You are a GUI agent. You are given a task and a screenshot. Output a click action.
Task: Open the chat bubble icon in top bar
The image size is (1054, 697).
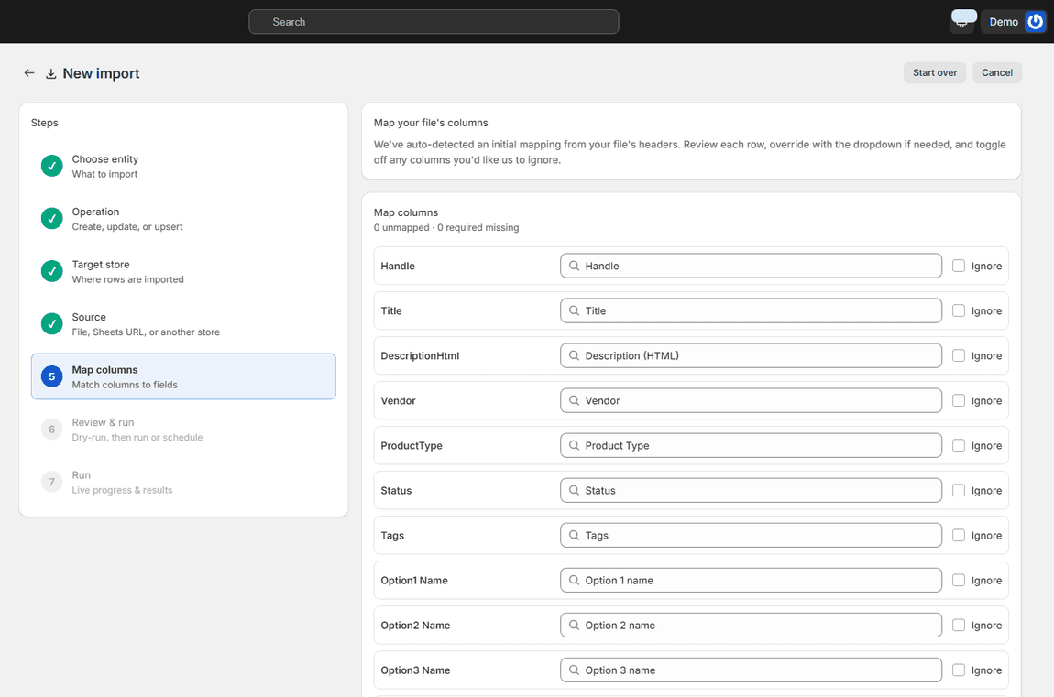click(963, 19)
